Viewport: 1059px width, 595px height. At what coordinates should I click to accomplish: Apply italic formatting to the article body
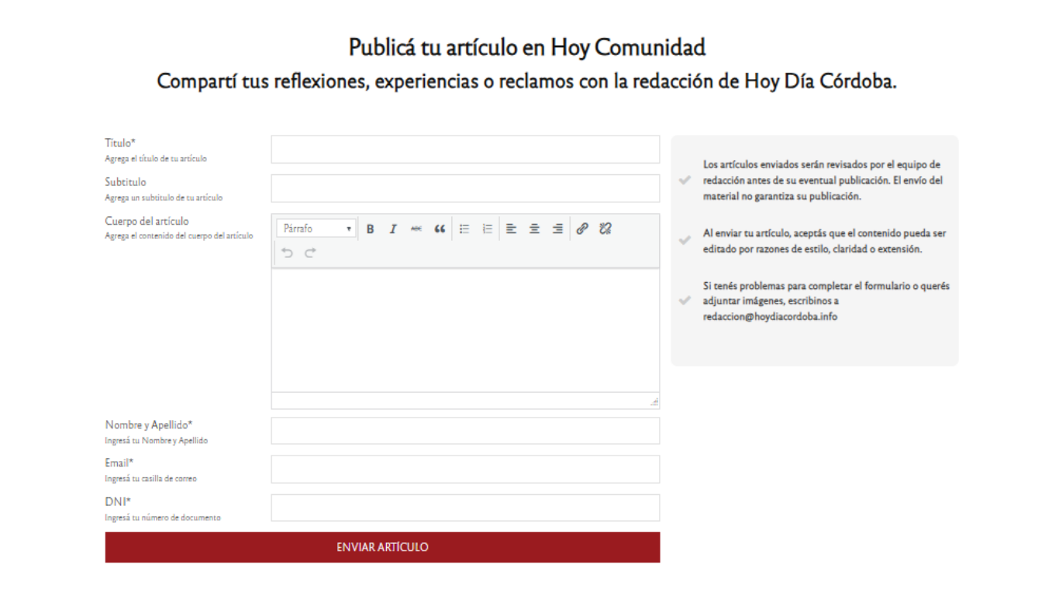(393, 228)
